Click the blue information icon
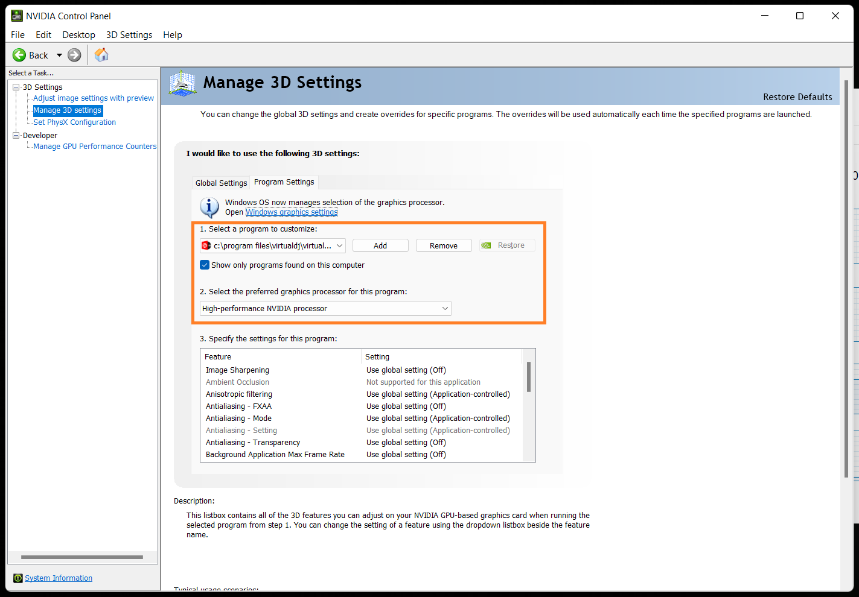The image size is (859, 597). pos(209,207)
